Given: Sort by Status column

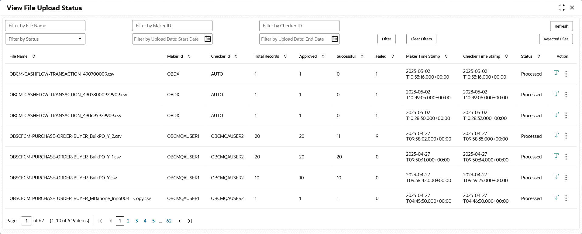Looking at the screenshot, I should tap(539, 56).
